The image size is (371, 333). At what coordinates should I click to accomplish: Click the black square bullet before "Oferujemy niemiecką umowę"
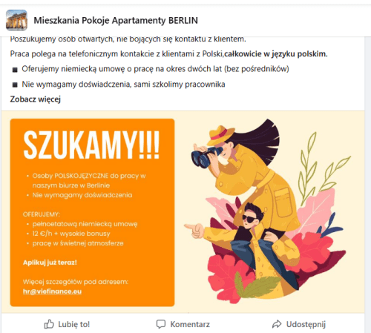(15, 70)
